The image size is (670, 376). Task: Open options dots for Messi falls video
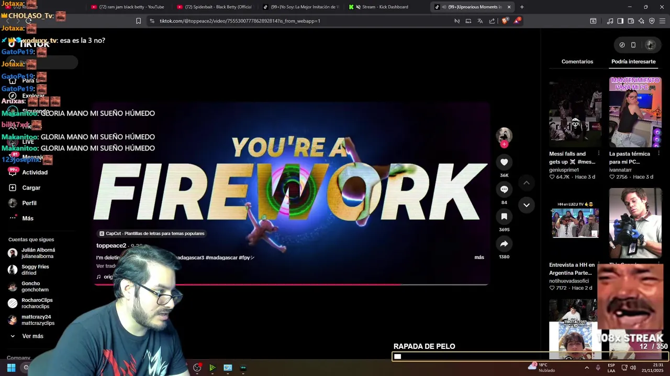599,154
